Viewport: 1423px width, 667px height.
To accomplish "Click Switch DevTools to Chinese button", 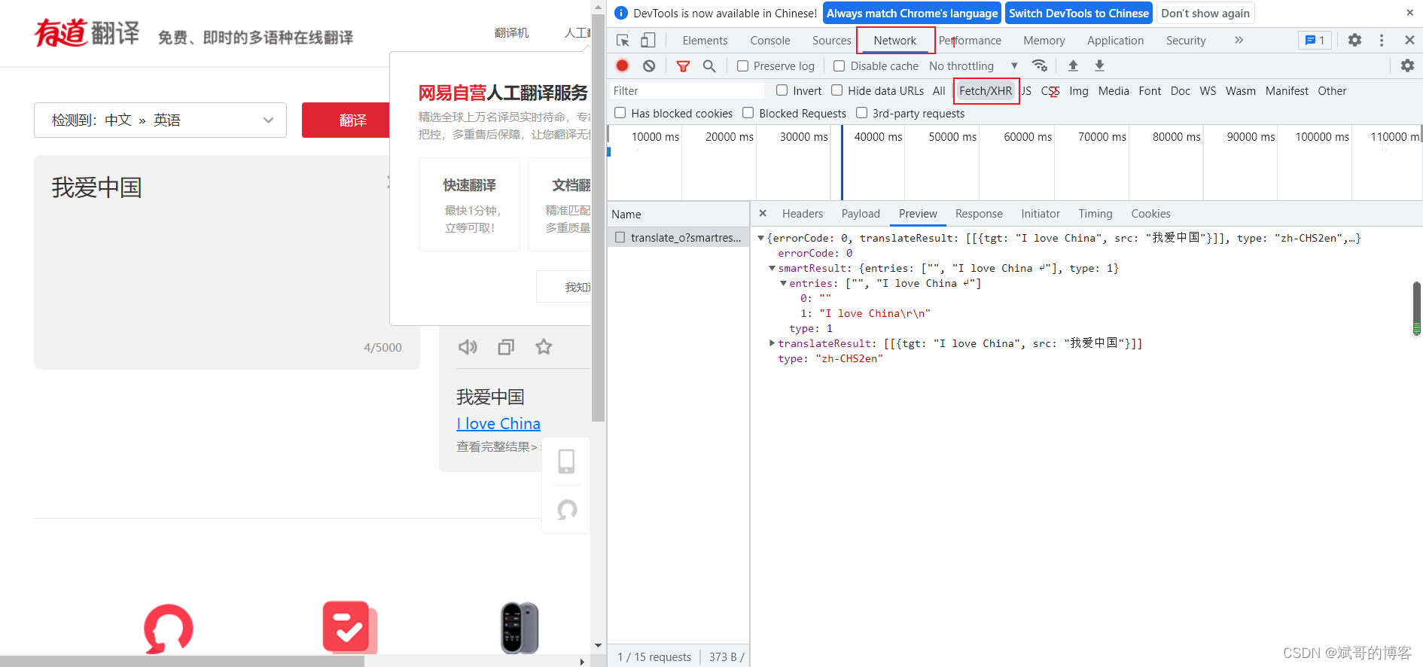I will (1079, 13).
